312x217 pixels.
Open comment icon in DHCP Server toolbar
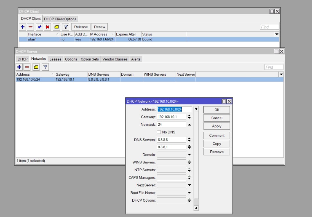(x=36, y=67)
